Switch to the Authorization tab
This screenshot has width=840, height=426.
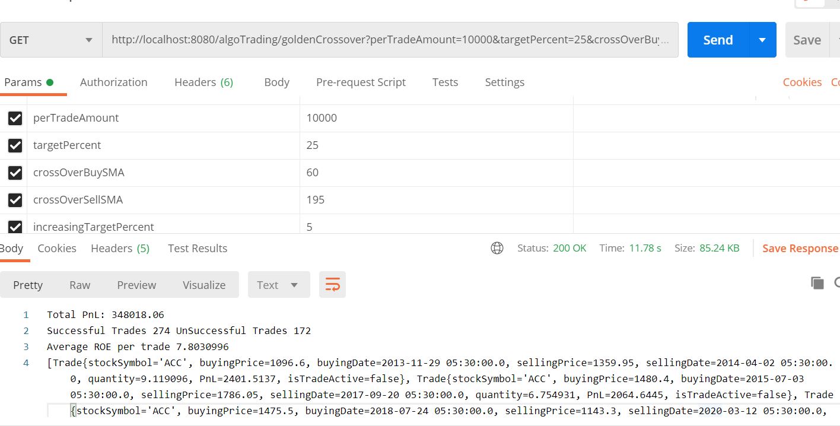[113, 82]
